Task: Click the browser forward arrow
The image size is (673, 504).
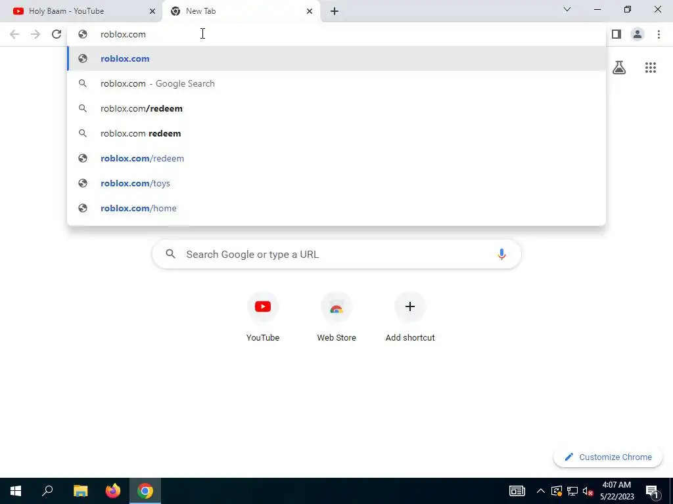Action: coord(35,34)
